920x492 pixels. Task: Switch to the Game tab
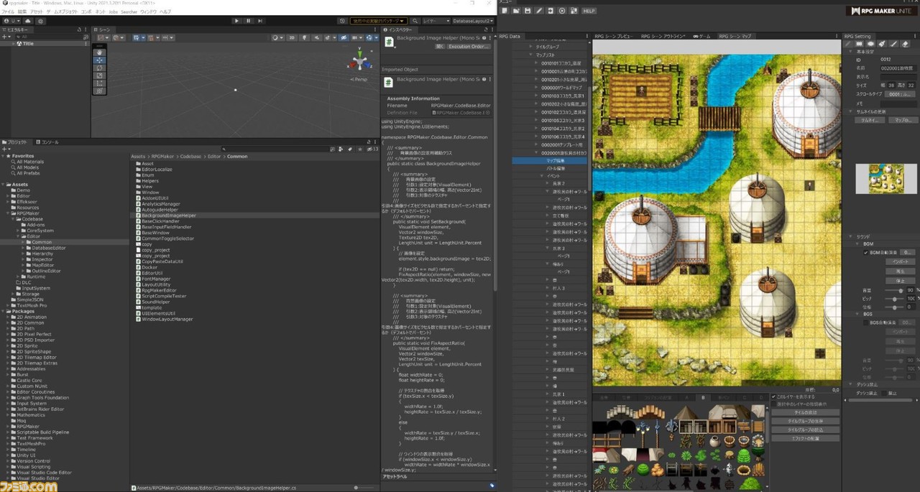[703, 35]
